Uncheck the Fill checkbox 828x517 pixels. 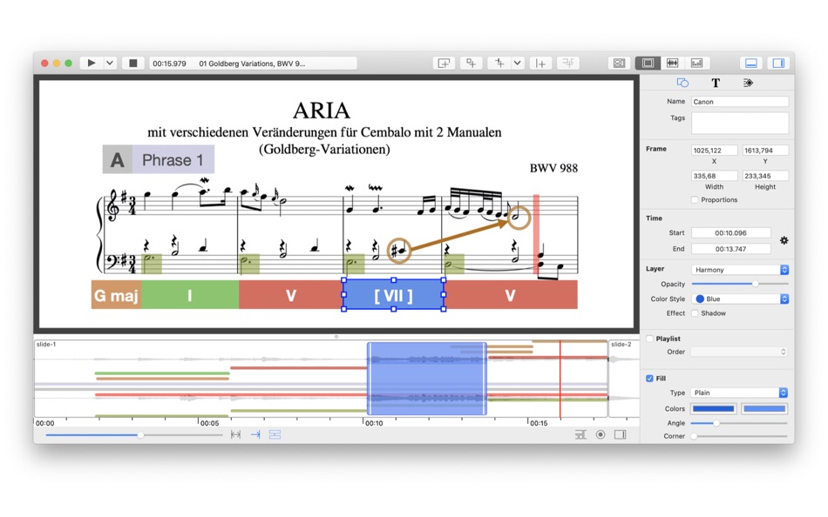[649, 379]
